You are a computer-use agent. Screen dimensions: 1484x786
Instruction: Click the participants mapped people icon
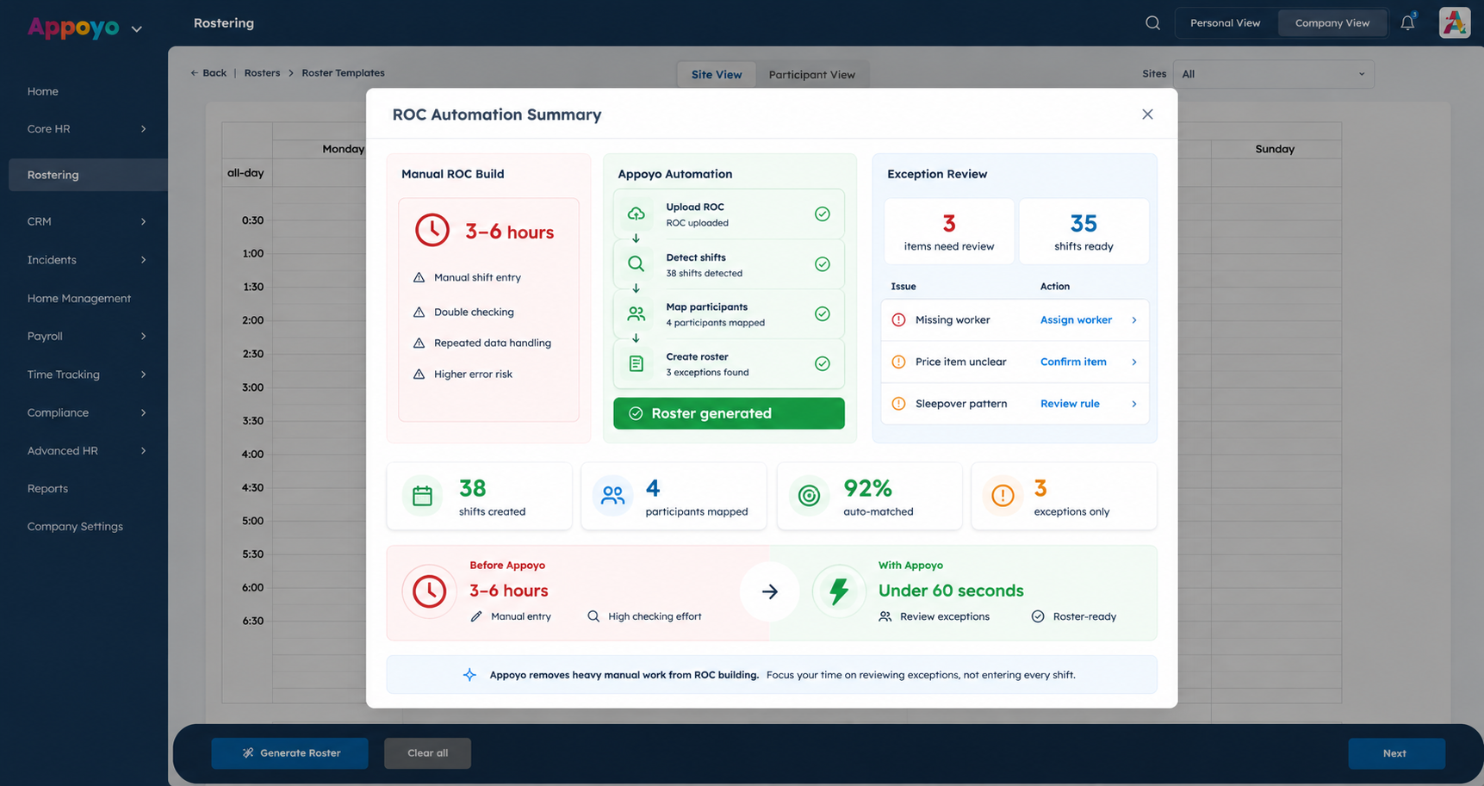point(612,496)
